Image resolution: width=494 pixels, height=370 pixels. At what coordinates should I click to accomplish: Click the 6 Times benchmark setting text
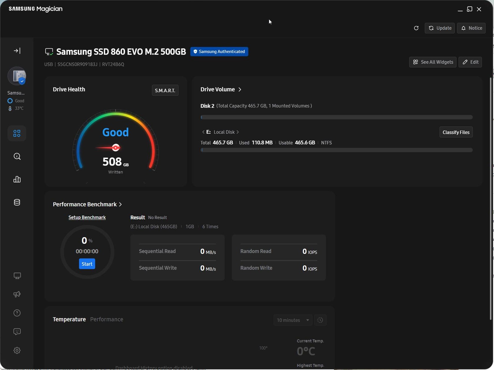point(210,227)
